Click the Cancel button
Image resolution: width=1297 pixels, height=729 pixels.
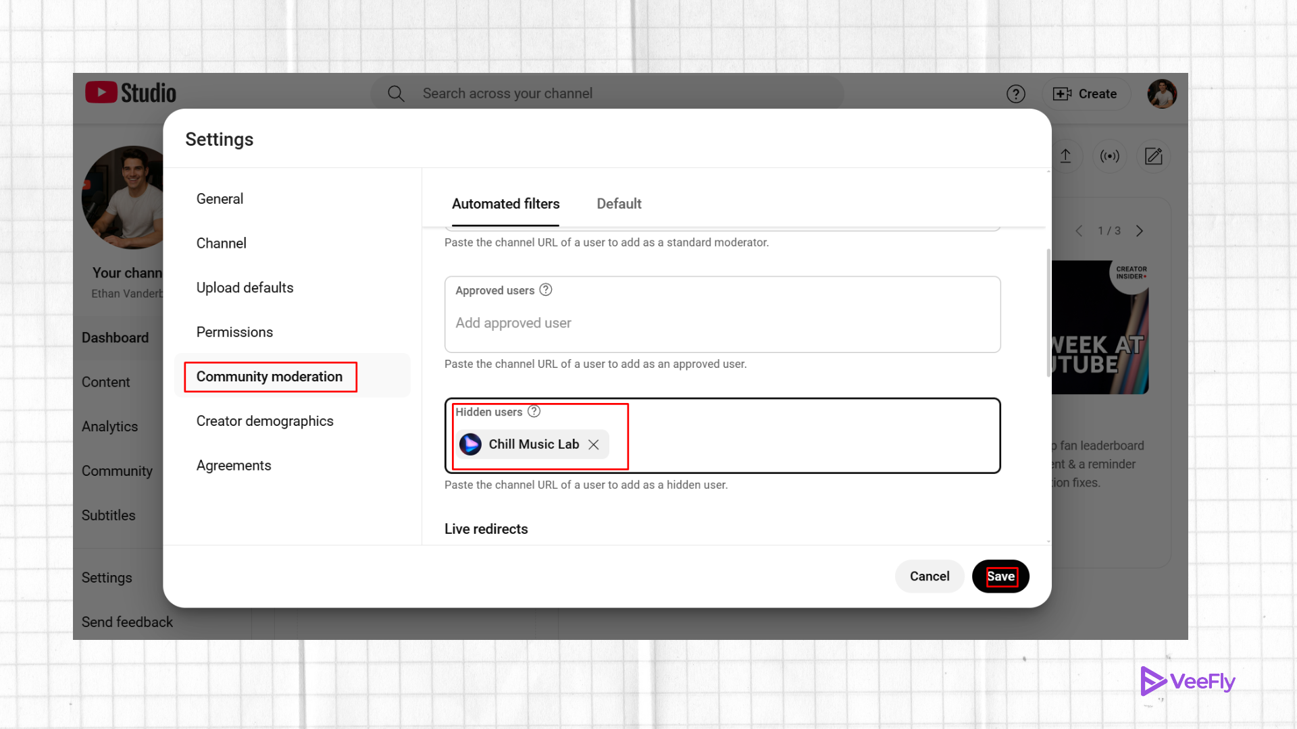(930, 576)
